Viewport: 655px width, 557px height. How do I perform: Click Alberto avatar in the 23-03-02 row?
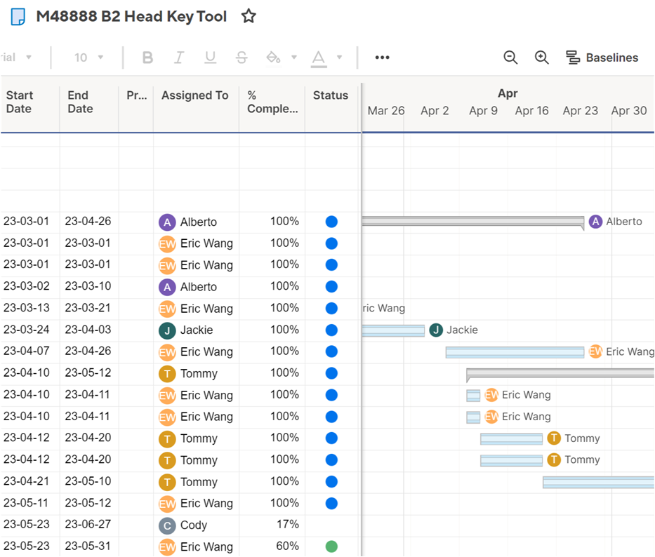tap(167, 287)
